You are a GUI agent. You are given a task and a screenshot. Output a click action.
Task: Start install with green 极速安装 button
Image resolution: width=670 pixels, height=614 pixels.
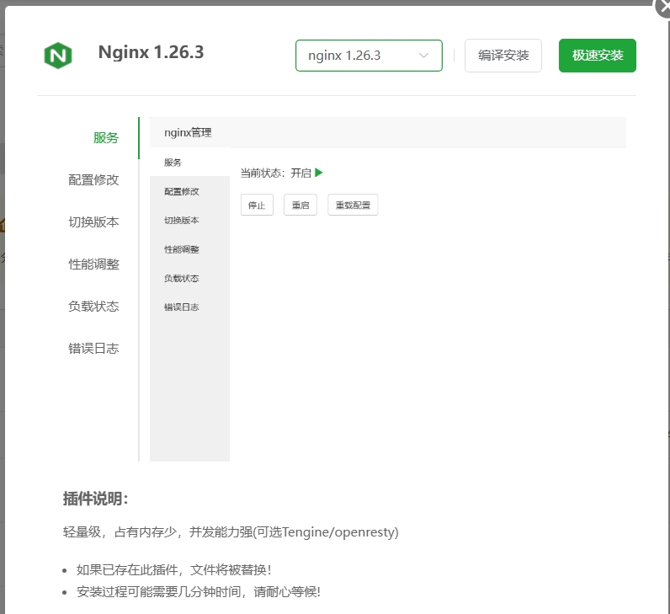(597, 56)
